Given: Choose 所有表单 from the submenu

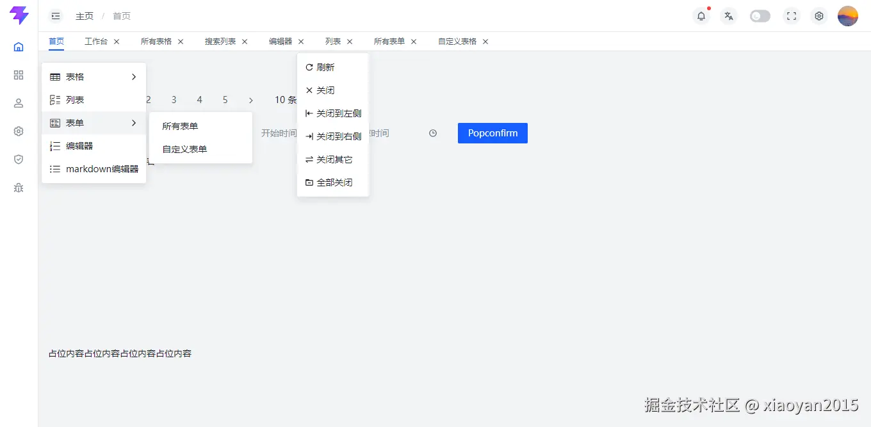Looking at the screenshot, I should point(200,126).
